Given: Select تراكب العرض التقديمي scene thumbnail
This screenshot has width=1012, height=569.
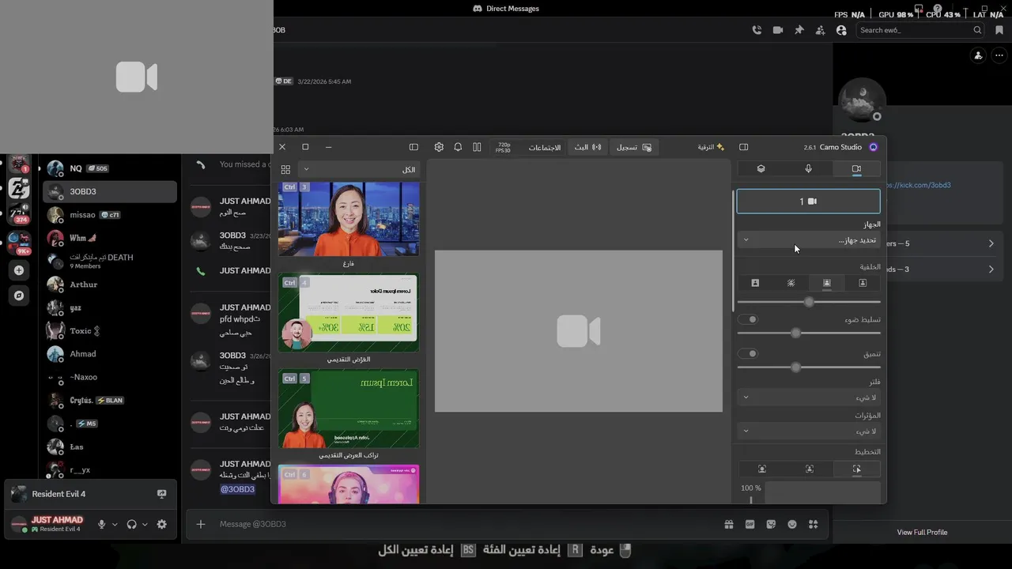Looking at the screenshot, I should pyautogui.click(x=349, y=409).
